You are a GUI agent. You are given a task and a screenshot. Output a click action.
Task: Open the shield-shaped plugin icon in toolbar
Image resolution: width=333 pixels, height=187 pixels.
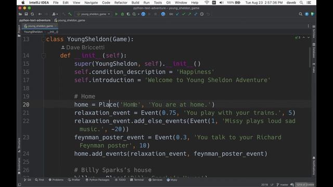coord(312,14)
